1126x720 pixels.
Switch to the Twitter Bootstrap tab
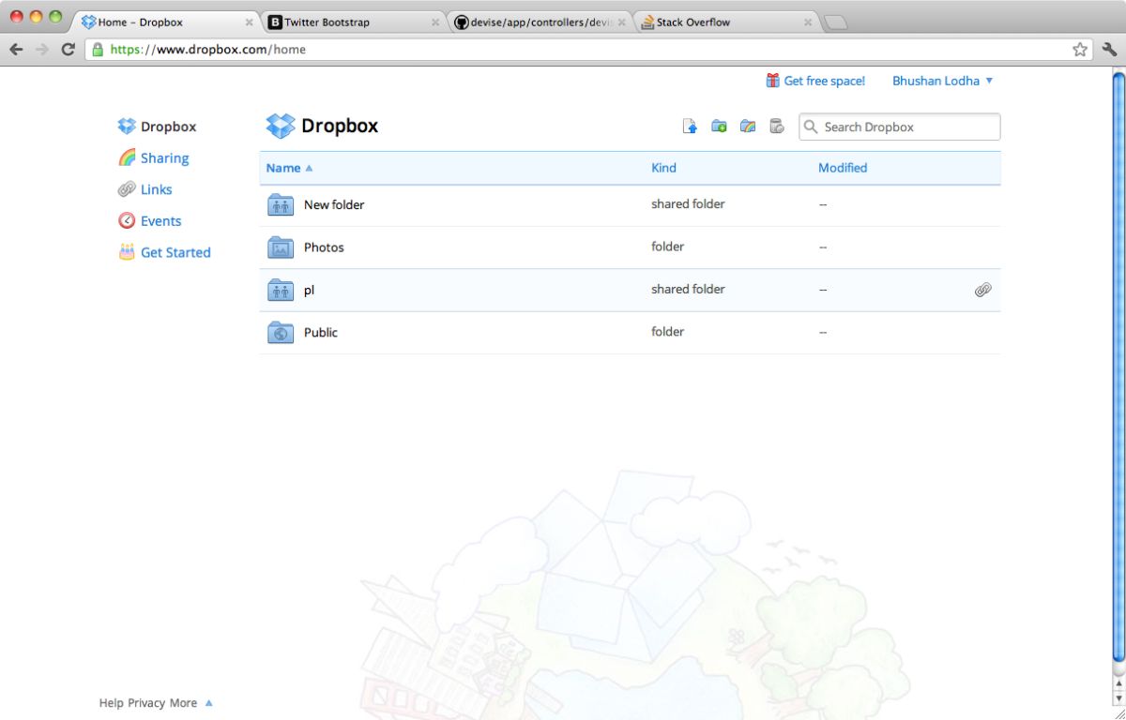coord(354,22)
